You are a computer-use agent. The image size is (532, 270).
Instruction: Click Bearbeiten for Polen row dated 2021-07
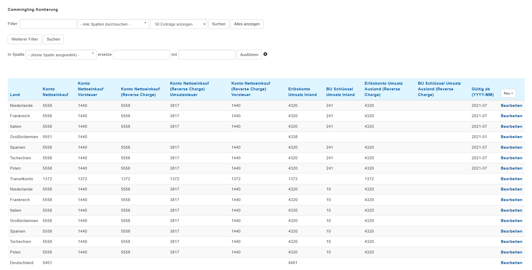[x=511, y=168]
